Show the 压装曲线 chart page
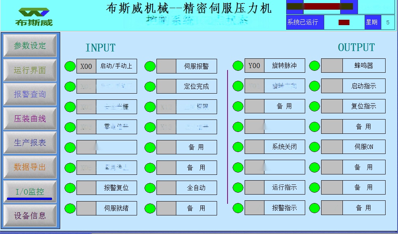Image resolution: width=398 pixels, height=234 pixels. pos(30,118)
